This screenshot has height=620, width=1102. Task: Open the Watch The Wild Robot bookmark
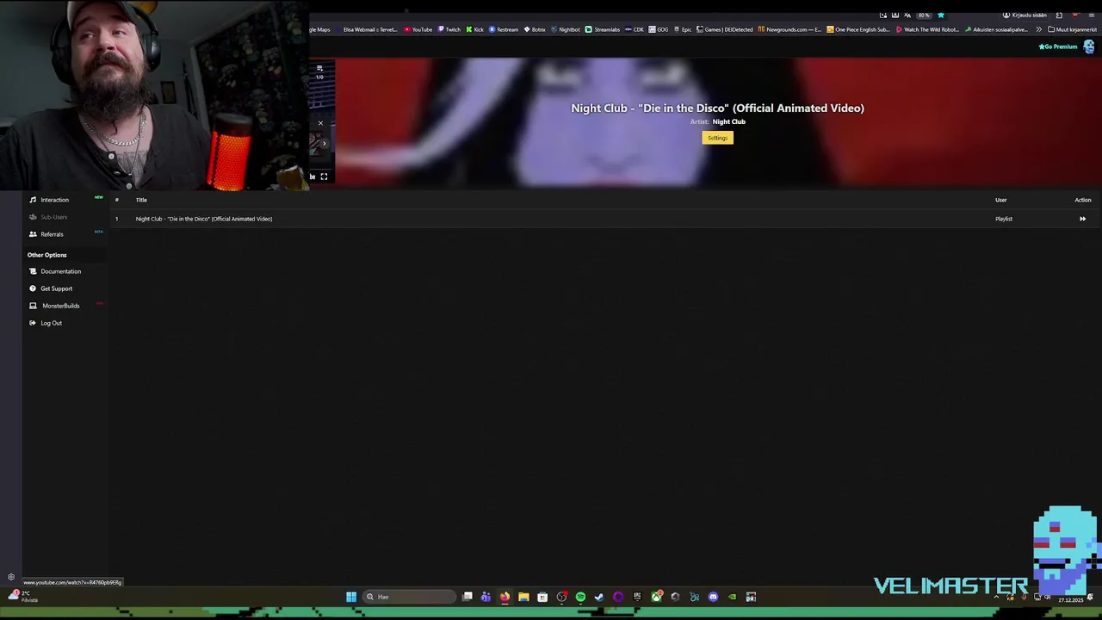click(x=928, y=29)
